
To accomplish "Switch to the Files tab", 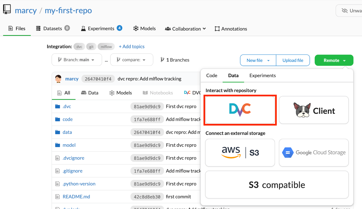I will coord(17,28).
